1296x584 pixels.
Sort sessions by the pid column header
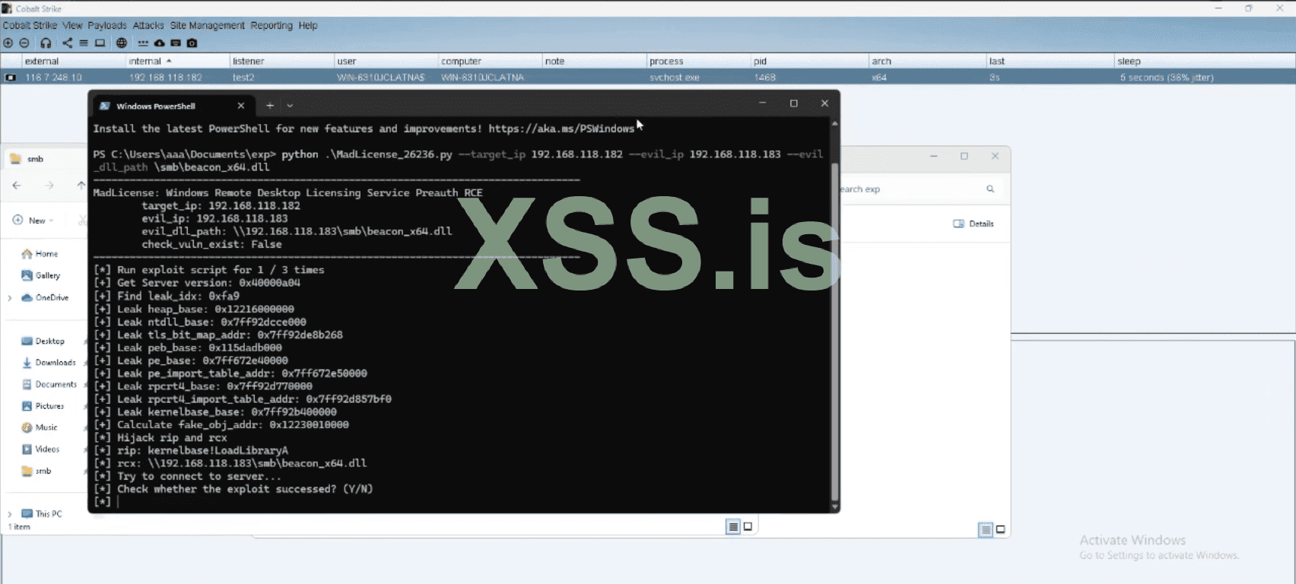(809, 61)
